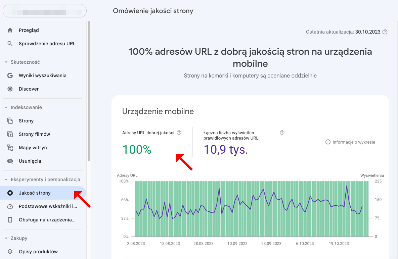Click the Discover asterisk icon
Screen dimensions: 398x259
[x=10, y=89]
